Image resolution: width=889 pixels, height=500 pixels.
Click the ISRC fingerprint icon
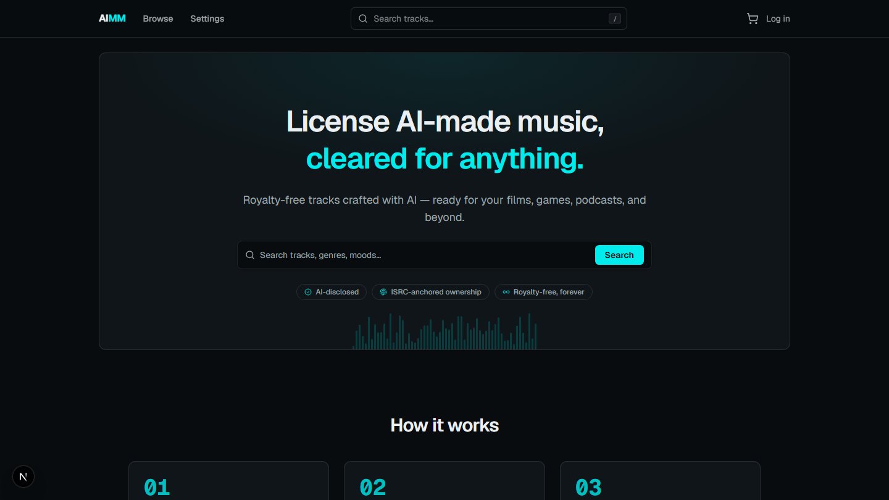383,292
